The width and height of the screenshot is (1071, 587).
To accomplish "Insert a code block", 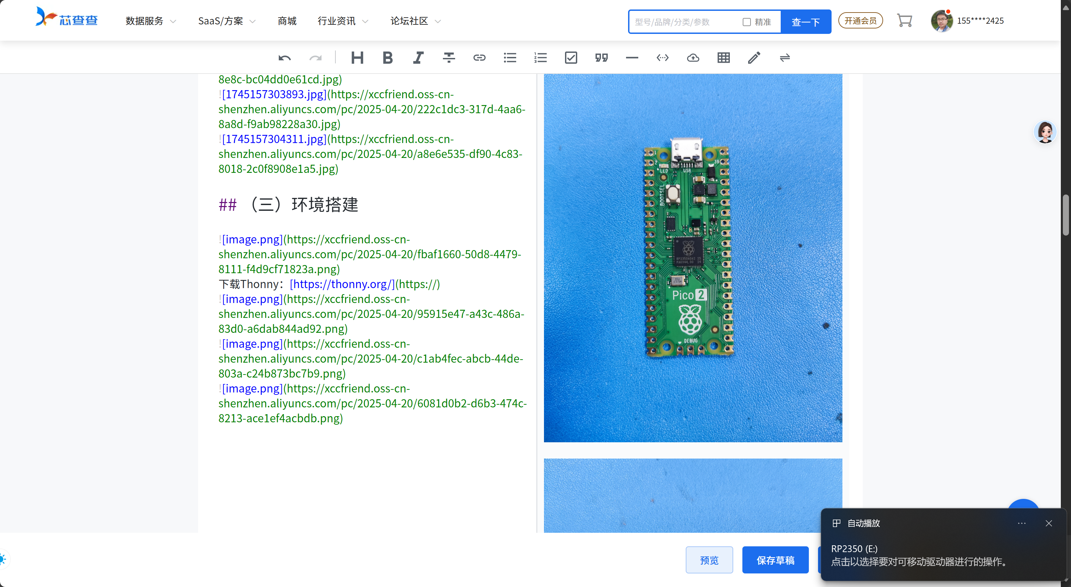I will [662, 58].
